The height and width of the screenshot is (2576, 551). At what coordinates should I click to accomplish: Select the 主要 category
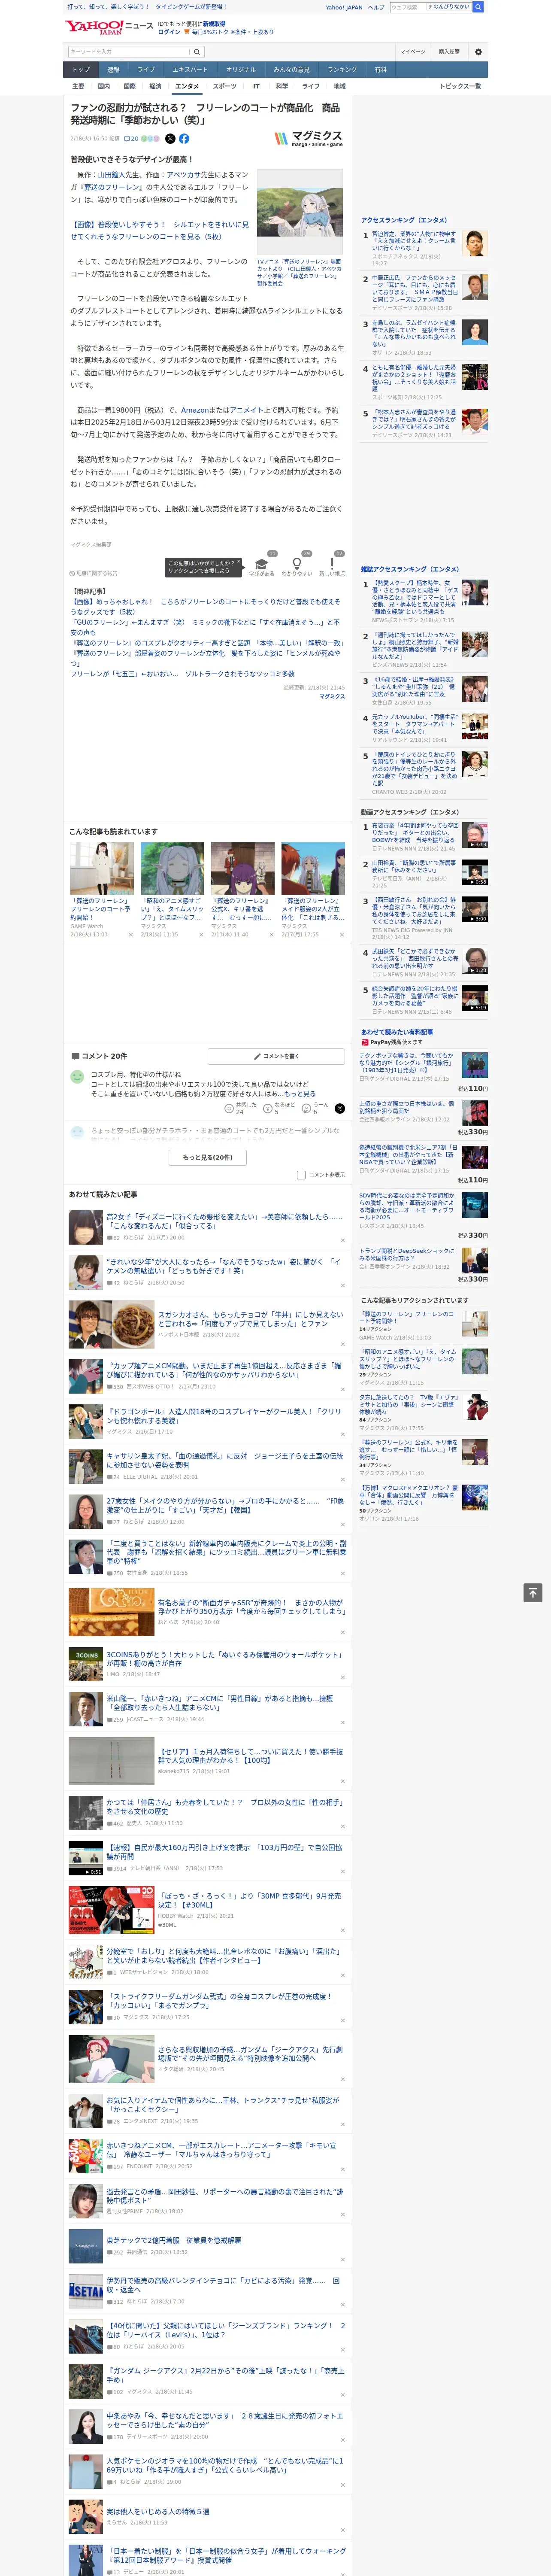click(78, 86)
